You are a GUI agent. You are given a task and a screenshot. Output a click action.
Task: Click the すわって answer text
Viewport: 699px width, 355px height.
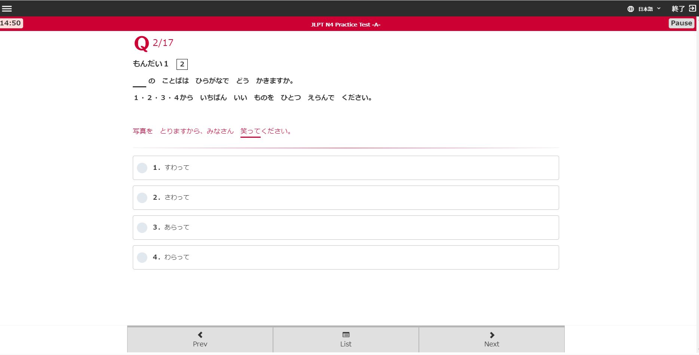(177, 168)
